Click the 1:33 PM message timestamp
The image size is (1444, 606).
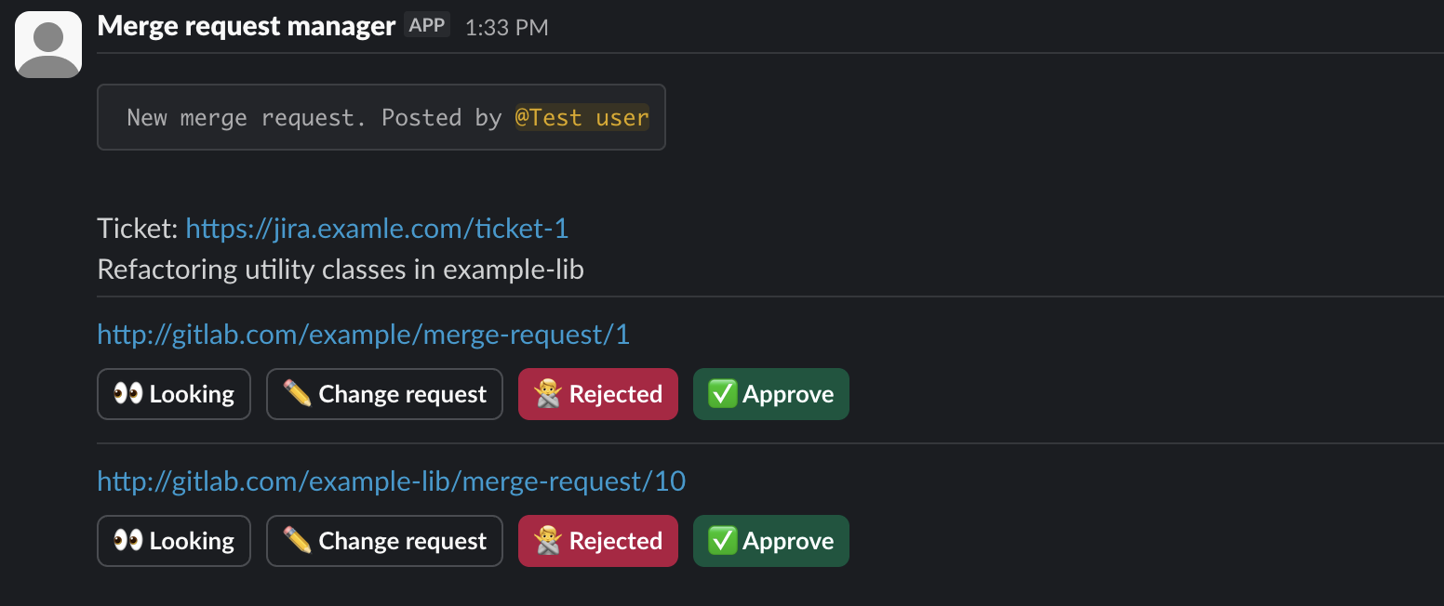[507, 27]
